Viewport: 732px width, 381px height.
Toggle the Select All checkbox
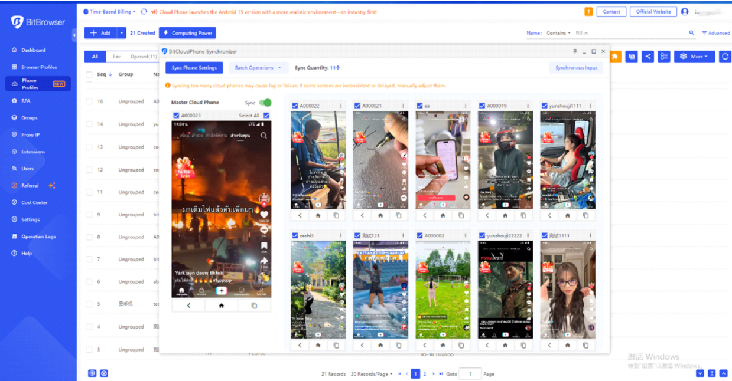click(266, 116)
